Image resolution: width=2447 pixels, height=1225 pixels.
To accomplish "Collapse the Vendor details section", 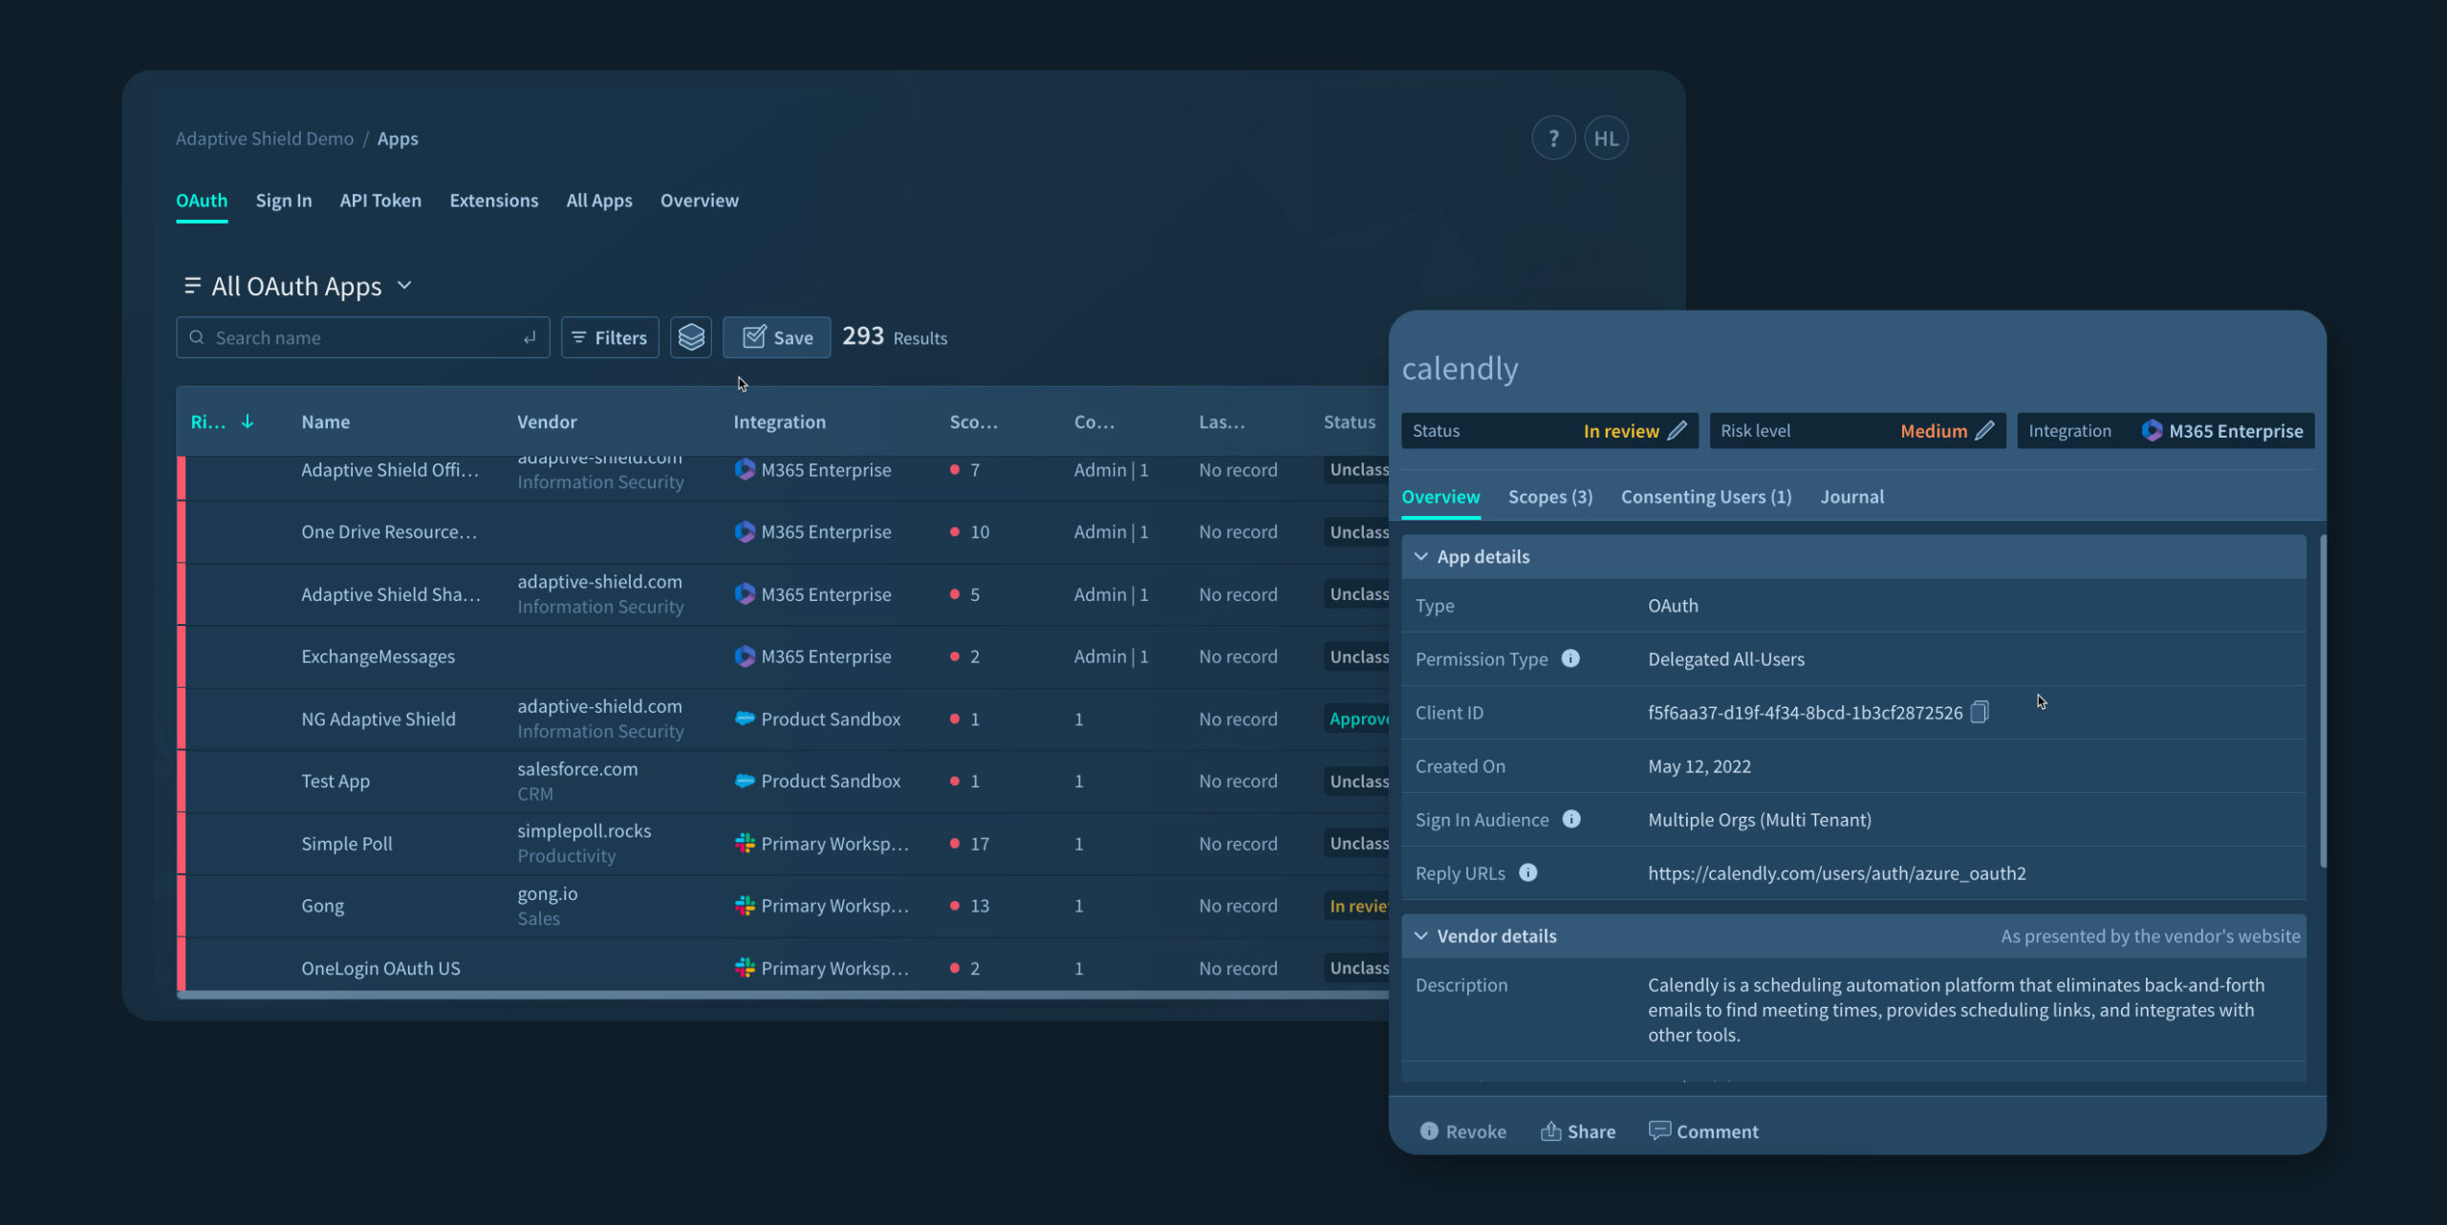I will (x=1421, y=935).
